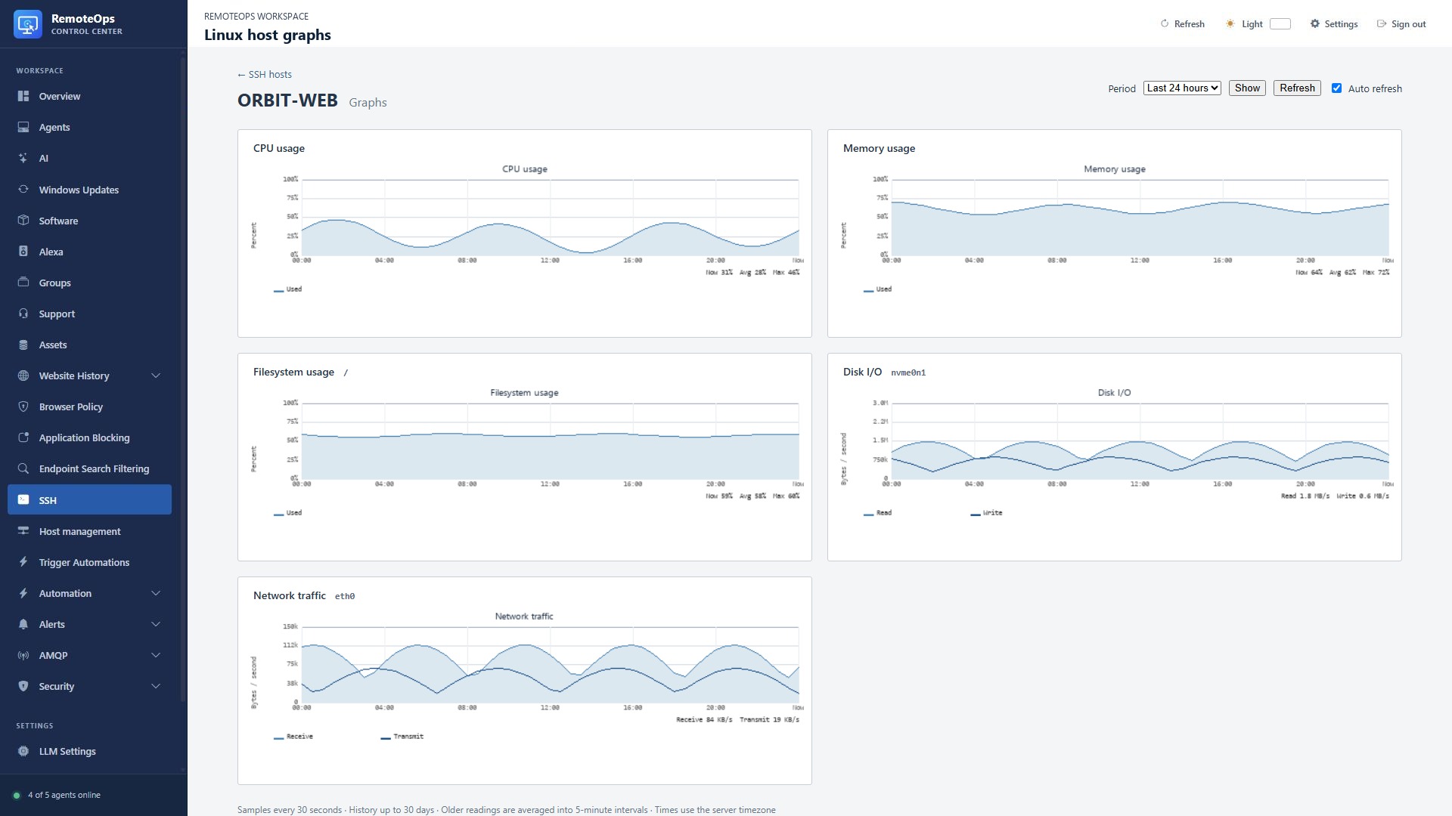Click the ORBIT-WEB host heading

tap(287, 100)
